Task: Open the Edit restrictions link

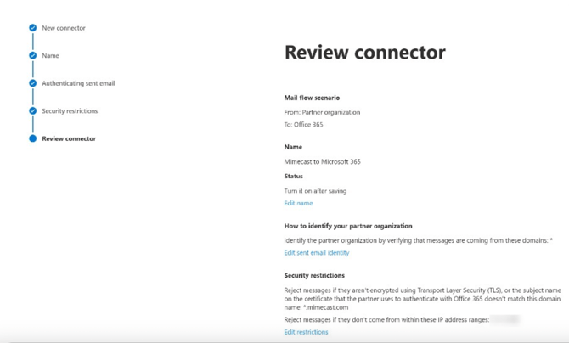Action: pos(306,332)
